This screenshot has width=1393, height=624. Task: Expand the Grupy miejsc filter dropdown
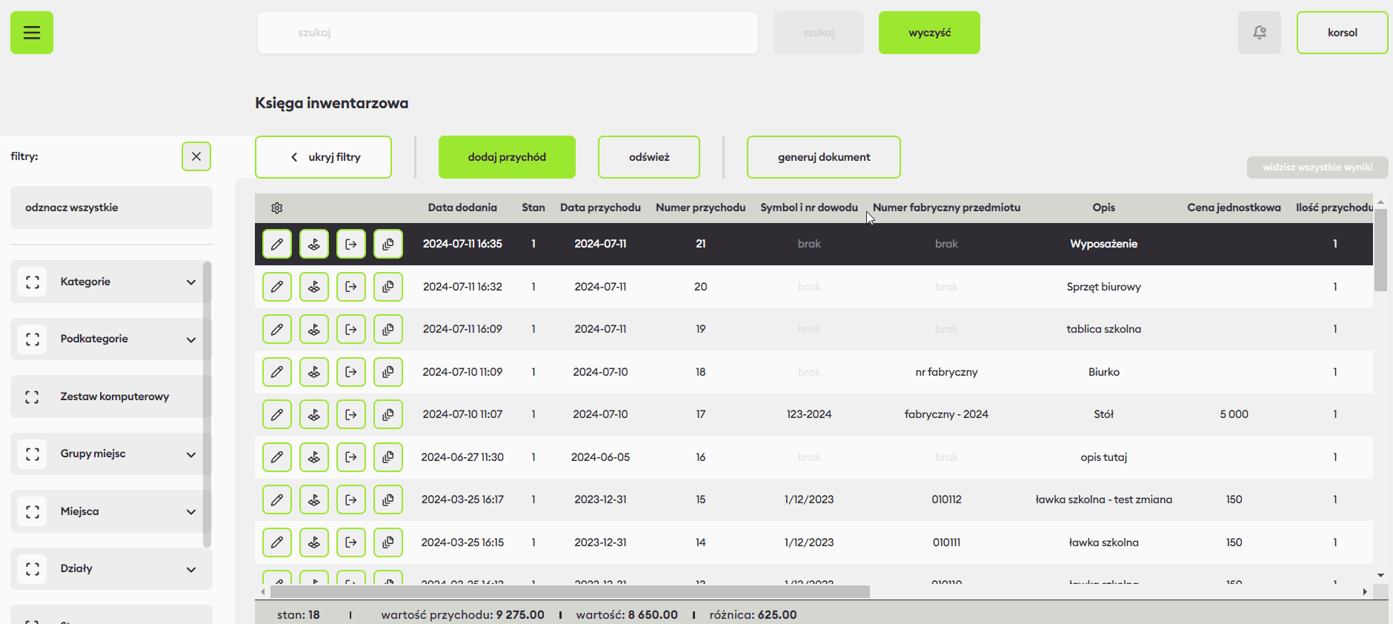(191, 454)
